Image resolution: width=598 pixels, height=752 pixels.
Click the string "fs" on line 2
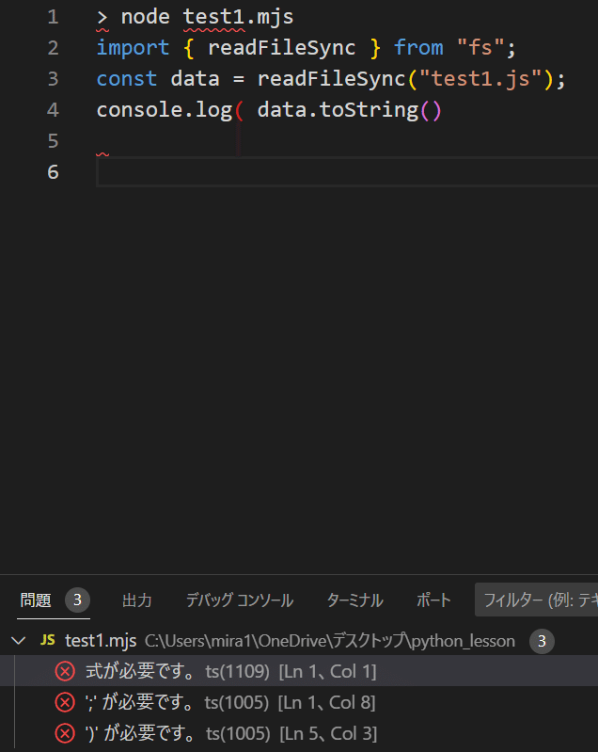(x=480, y=48)
